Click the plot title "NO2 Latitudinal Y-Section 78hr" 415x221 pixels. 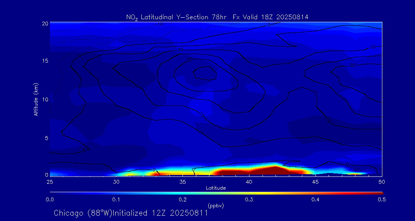point(176,18)
